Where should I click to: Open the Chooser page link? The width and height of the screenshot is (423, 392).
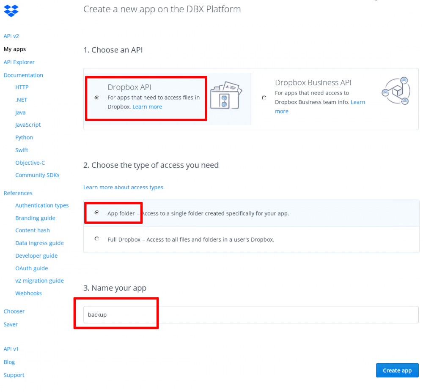[x=14, y=311]
